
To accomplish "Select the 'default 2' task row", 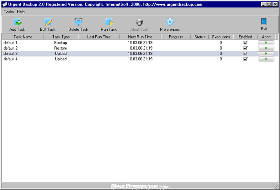I will (x=140, y=48).
